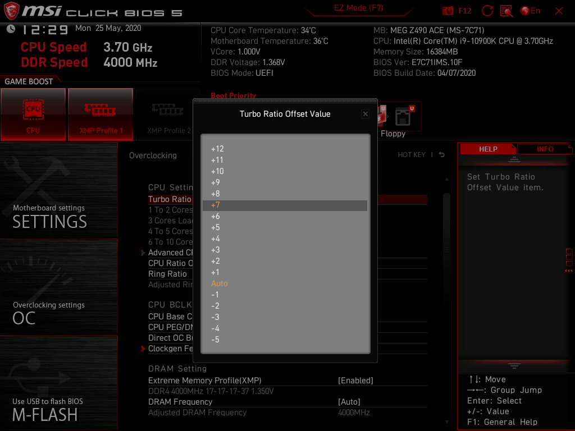Expand the Clockgen Features submenu arrow

(143, 349)
